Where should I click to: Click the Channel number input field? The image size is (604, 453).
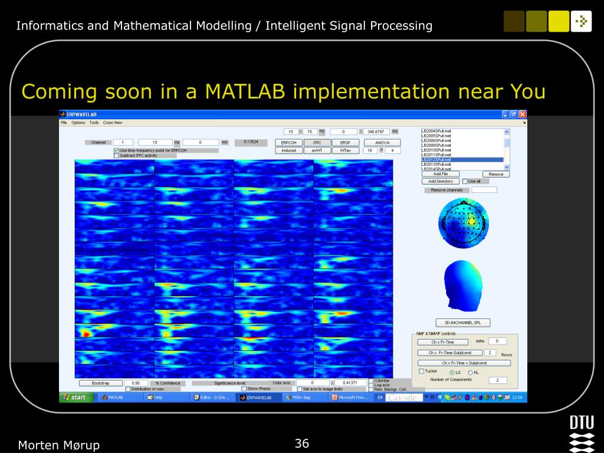123,143
